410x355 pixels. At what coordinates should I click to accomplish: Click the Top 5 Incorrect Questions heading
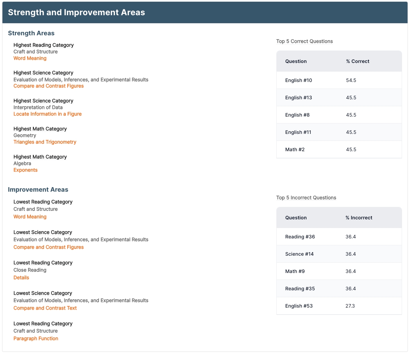point(306,198)
